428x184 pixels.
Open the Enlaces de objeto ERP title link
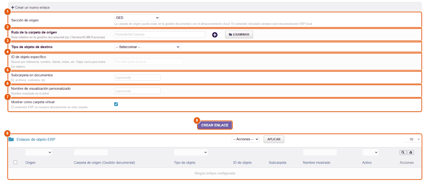click(x=36, y=139)
